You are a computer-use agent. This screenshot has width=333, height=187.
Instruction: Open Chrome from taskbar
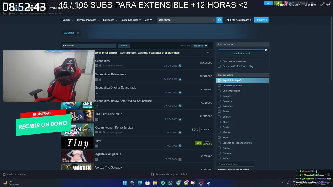pos(178,183)
